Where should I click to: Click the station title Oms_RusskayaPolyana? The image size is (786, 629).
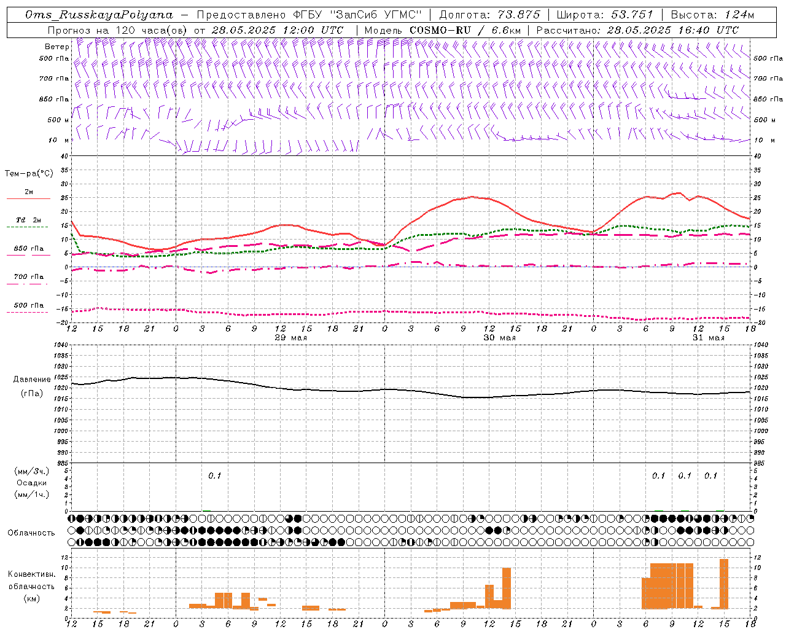click(x=99, y=15)
